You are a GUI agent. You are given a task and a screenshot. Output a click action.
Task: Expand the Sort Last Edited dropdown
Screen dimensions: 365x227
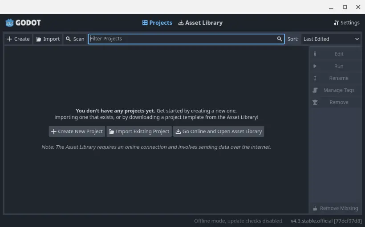331,39
